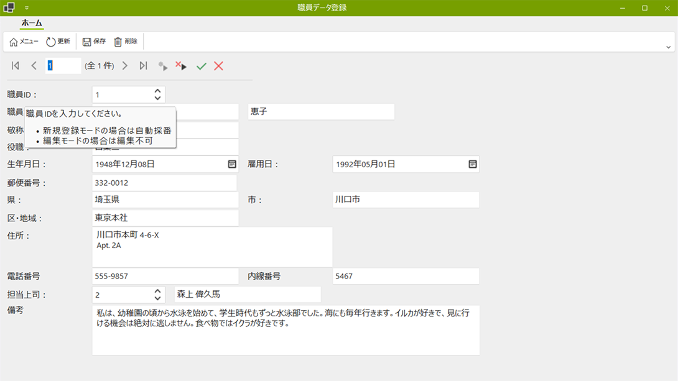Go to the next record

pyautogui.click(x=125, y=66)
